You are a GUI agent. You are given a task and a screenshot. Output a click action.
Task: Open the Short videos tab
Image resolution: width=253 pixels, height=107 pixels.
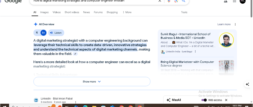(x=72, y=12)
